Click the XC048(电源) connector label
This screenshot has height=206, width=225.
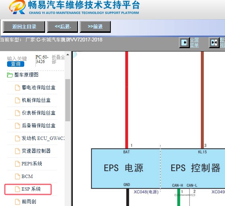(x=146, y=192)
